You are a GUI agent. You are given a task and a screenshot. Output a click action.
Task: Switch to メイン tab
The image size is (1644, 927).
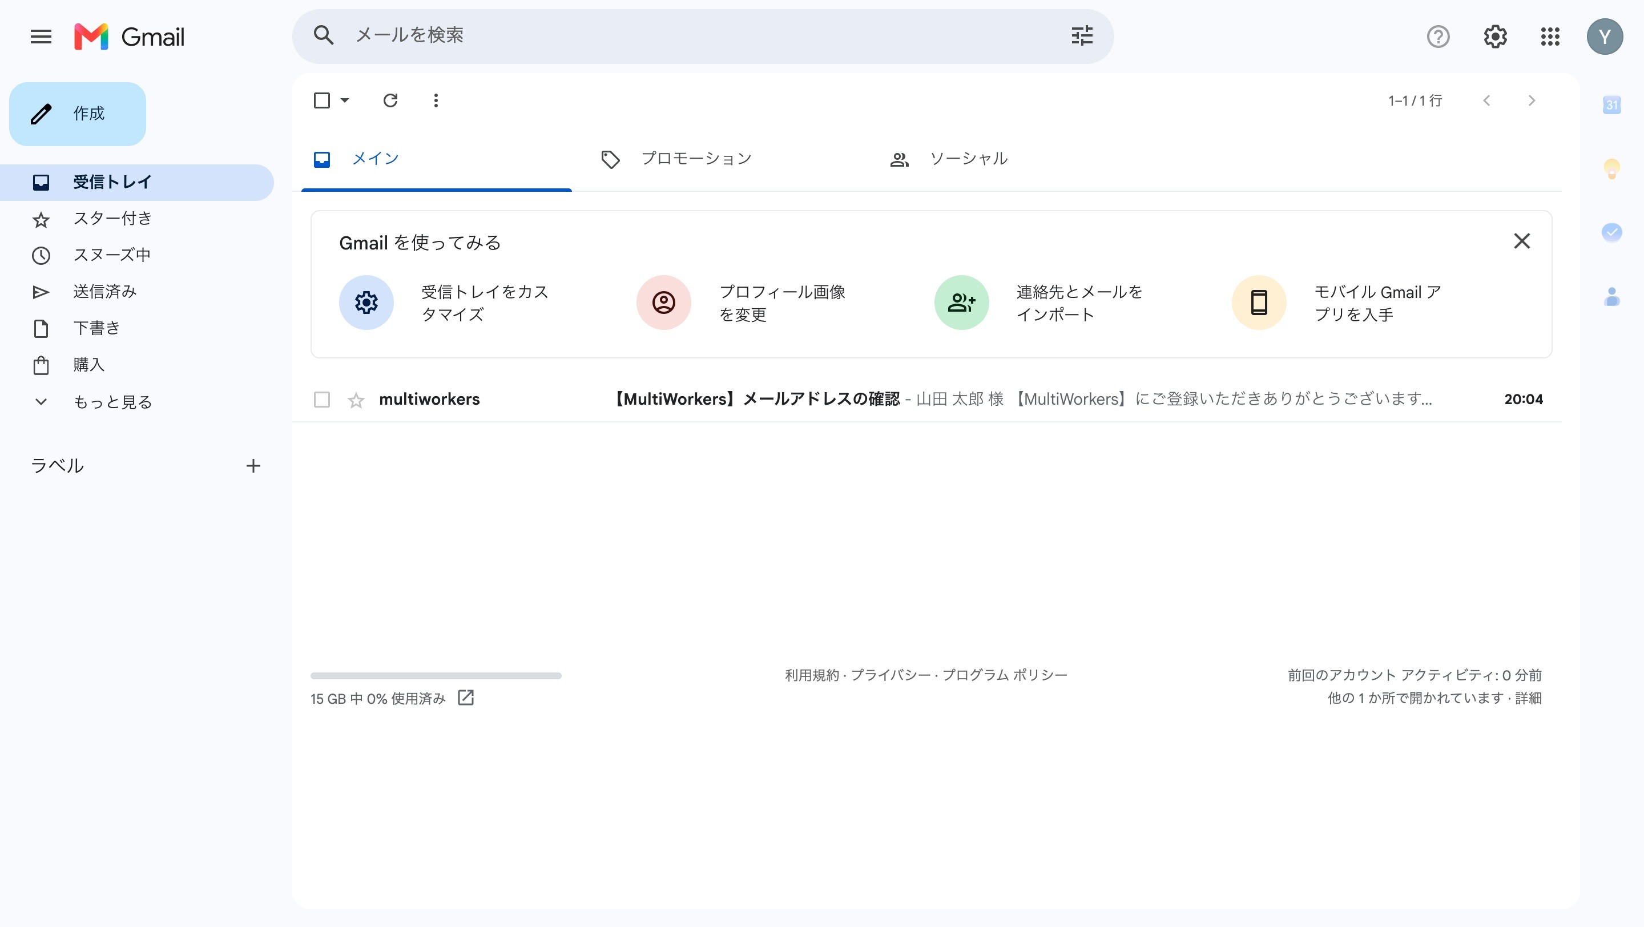(437, 158)
